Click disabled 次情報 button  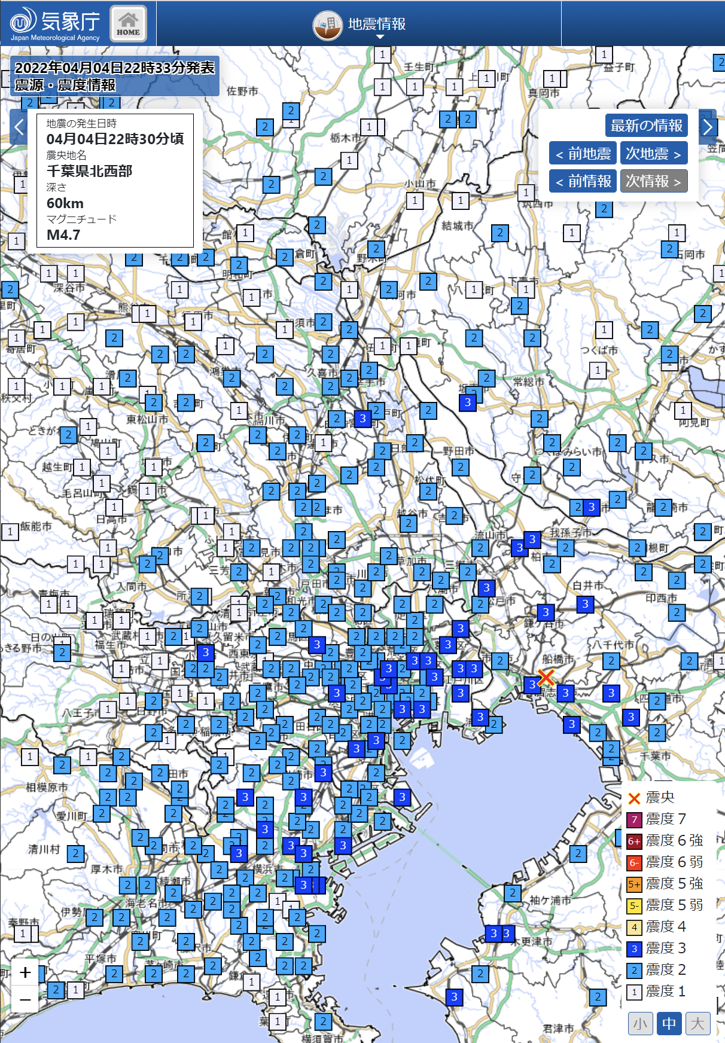pos(654,181)
